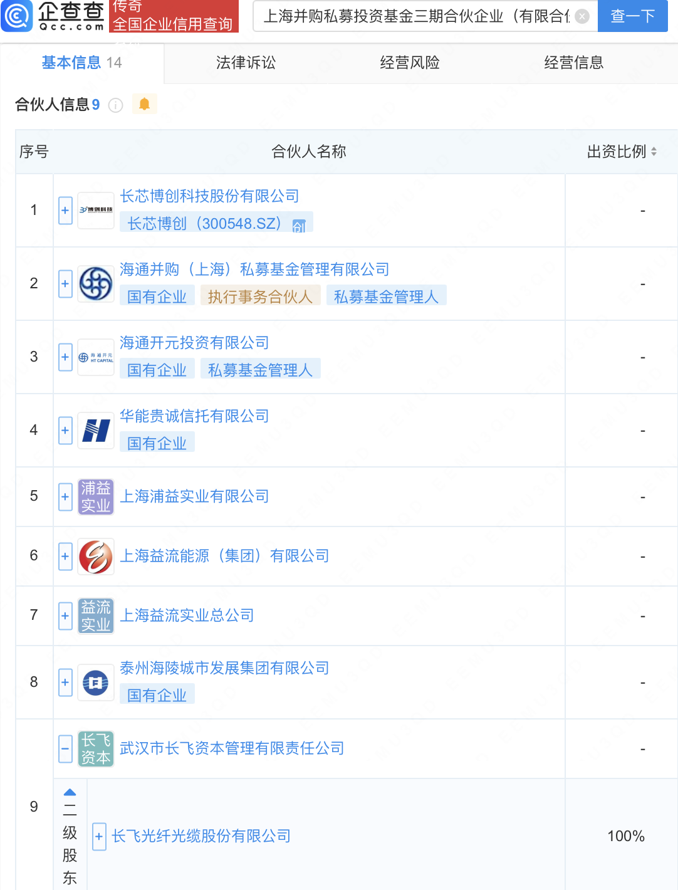Click the Qcc.com logo icon
Viewport: 678px width, 890px height.
pos(17,16)
